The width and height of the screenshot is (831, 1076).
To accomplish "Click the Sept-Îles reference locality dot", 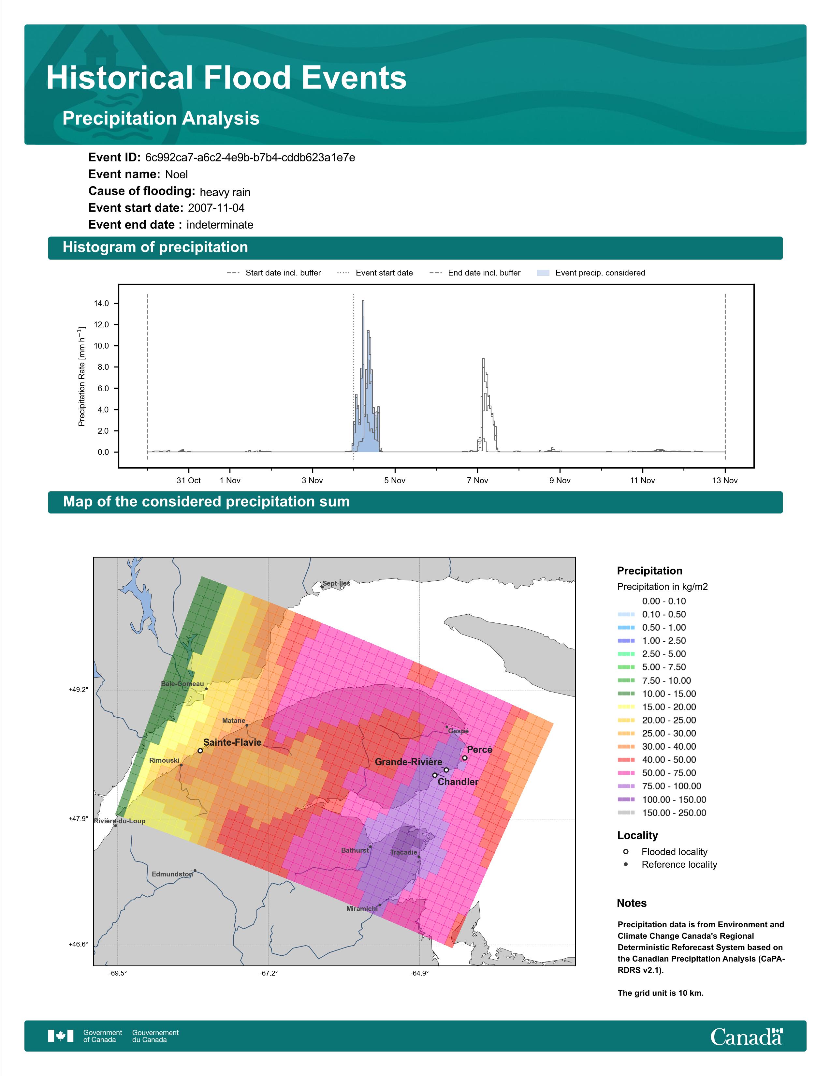I will [x=322, y=587].
